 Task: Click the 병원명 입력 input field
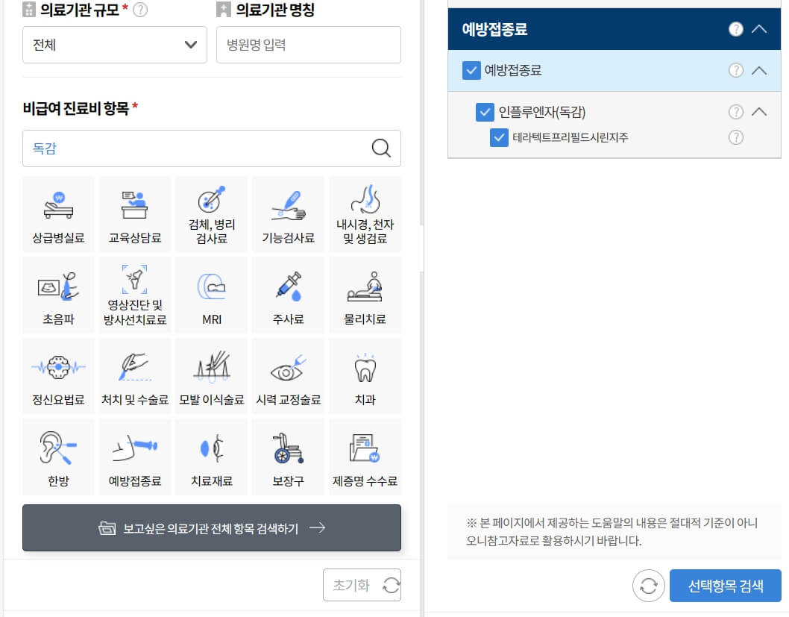point(308,45)
